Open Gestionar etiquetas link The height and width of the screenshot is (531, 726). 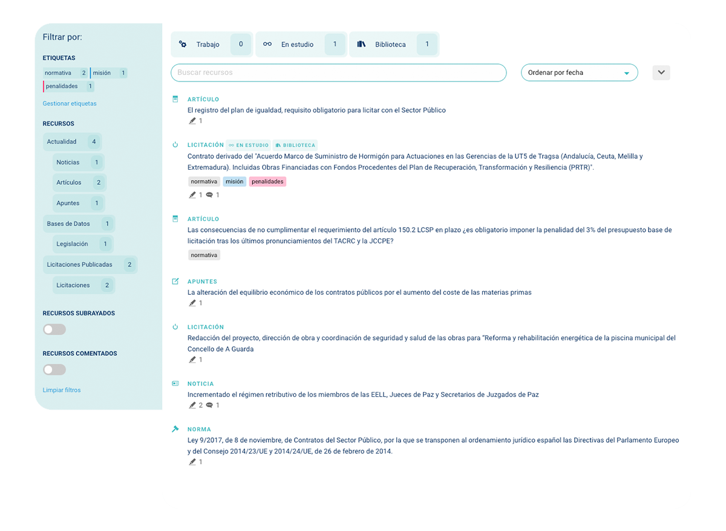pos(70,103)
